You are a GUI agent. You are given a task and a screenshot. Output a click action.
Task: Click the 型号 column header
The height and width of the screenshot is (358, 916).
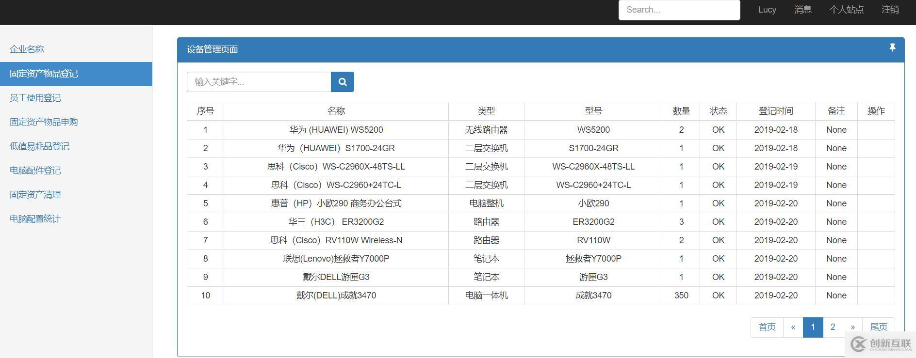[593, 111]
